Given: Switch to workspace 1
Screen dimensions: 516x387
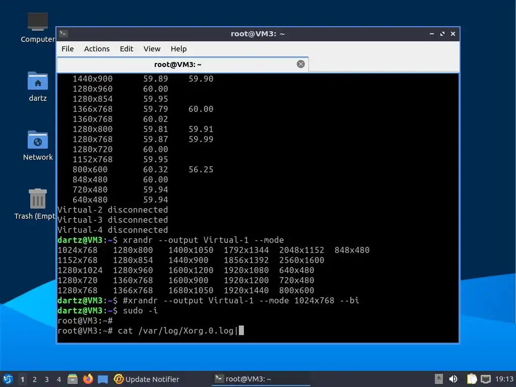Looking at the screenshot, I should coord(22,379).
